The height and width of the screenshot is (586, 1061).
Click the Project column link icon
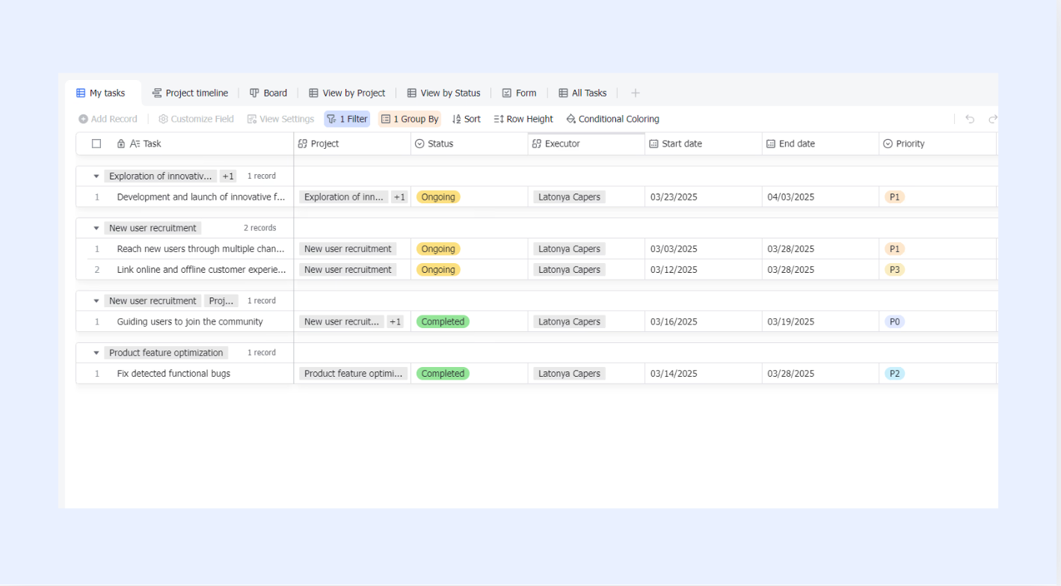pos(303,144)
